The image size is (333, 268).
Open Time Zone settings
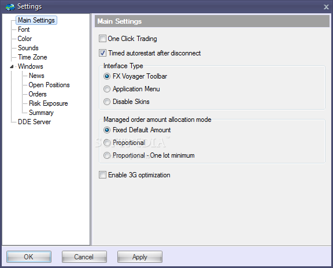(x=32, y=57)
